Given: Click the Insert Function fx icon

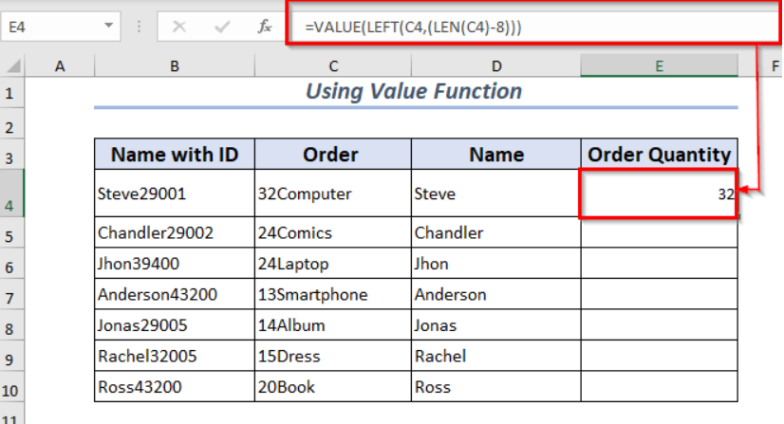Looking at the screenshot, I should coord(265,28).
